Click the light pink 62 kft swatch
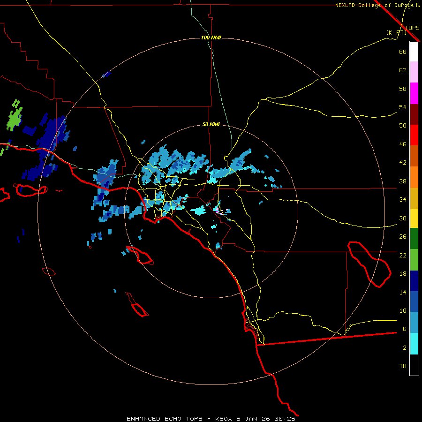This screenshot has width=422, height=422. [414, 72]
